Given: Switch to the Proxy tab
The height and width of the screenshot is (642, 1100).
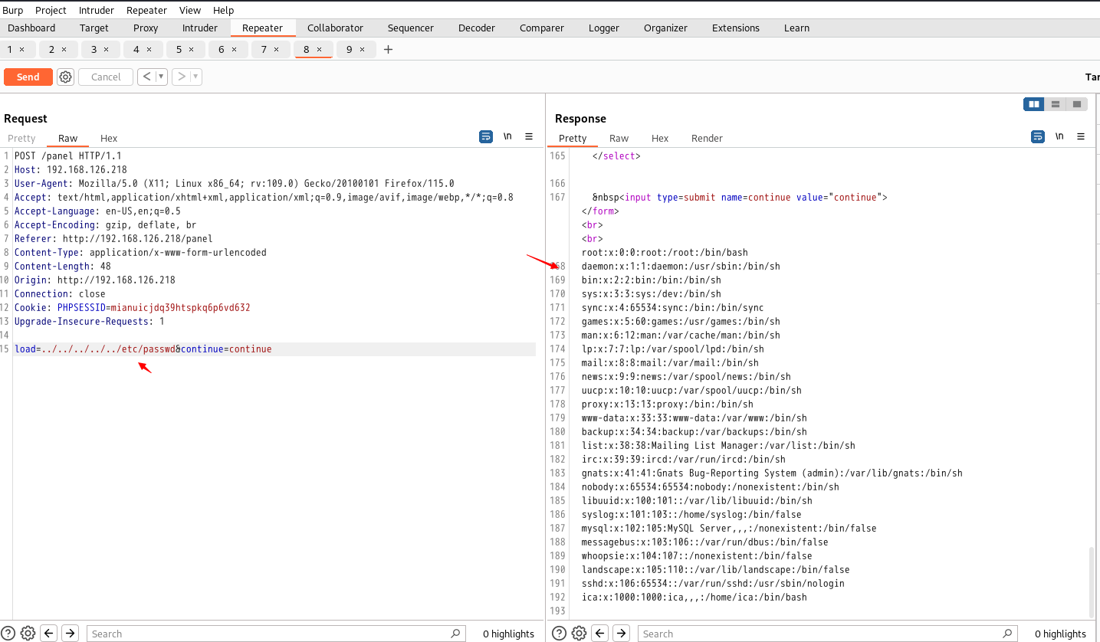Looking at the screenshot, I should tap(146, 28).
